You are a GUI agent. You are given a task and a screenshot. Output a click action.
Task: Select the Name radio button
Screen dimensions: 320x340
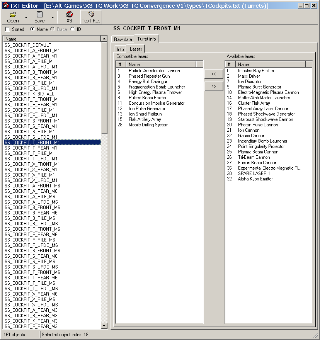point(32,29)
